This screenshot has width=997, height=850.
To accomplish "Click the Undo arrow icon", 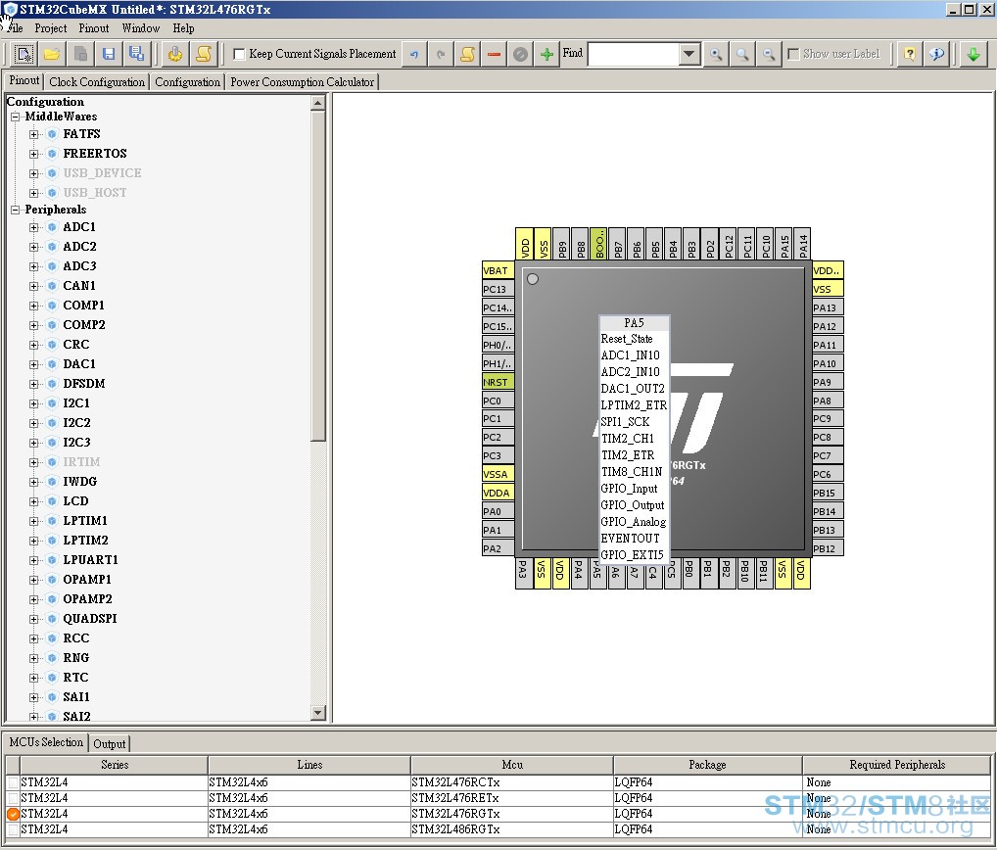I will point(414,54).
